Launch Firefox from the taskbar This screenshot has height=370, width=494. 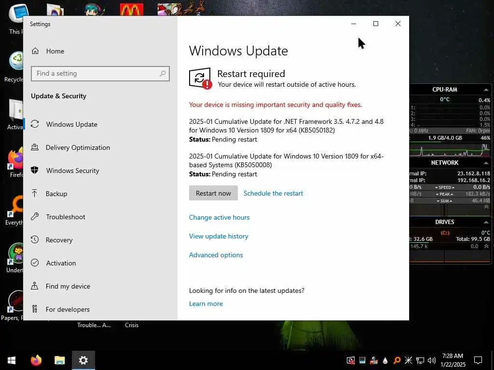[36, 360]
